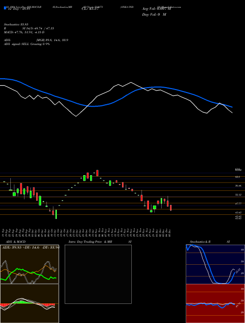
Task: Open the red RSI chart panel
Action: [216, 303]
